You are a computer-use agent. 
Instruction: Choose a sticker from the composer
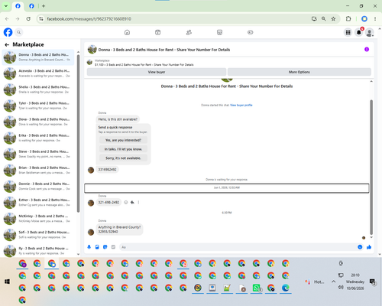click(x=105, y=247)
